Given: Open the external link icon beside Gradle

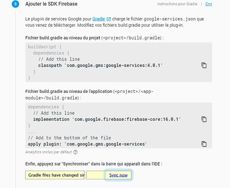Looking at the screenshot, I should pyautogui.click(x=108, y=19).
